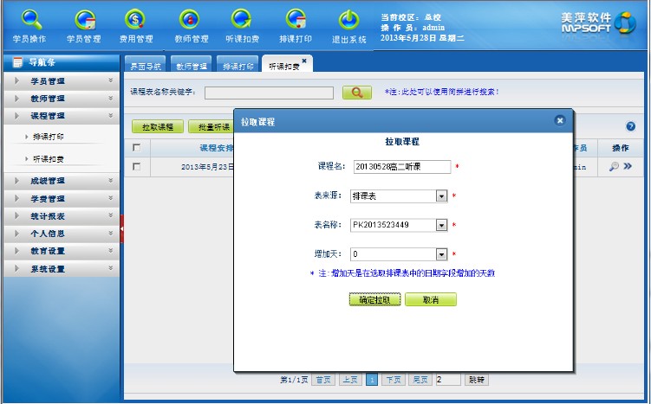Click the blue help question icon
651x404 pixels.
(630, 126)
